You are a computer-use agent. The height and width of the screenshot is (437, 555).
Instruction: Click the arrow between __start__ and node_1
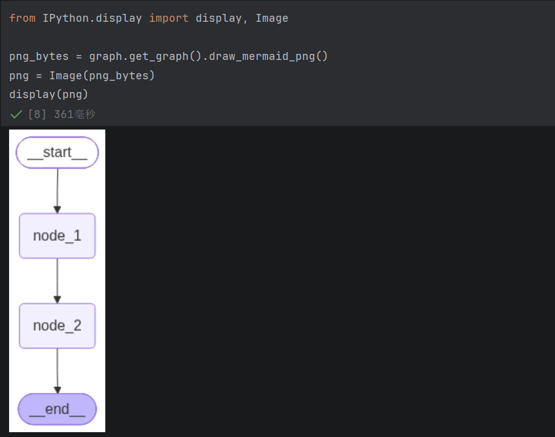point(57,191)
